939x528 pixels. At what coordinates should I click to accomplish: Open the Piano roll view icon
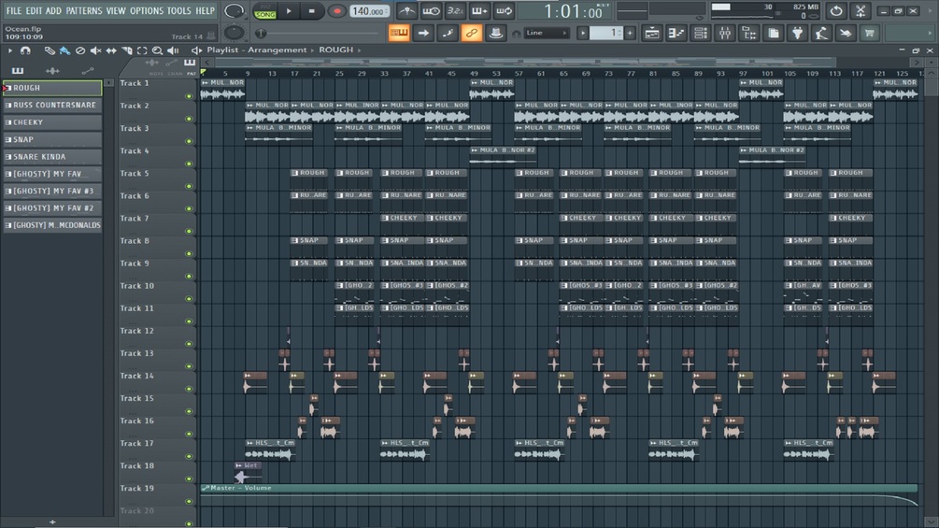(676, 33)
